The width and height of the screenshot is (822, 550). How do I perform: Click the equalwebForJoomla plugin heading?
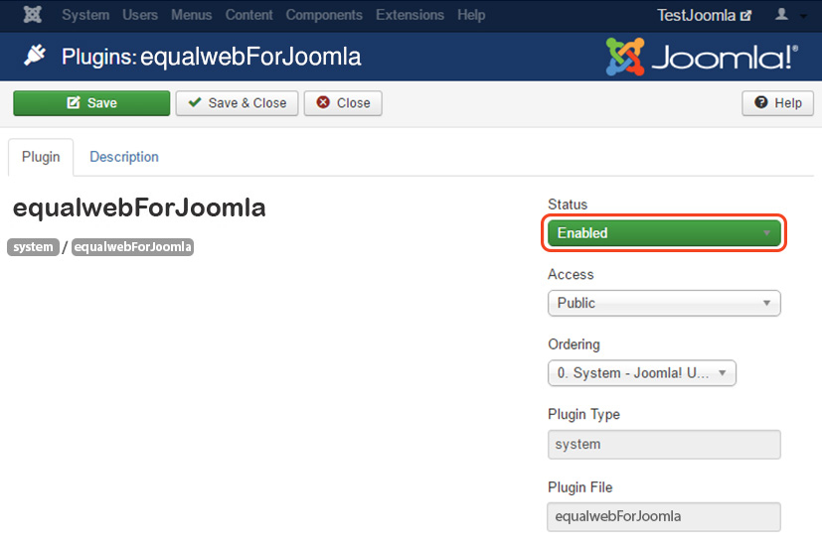pyautogui.click(x=139, y=208)
